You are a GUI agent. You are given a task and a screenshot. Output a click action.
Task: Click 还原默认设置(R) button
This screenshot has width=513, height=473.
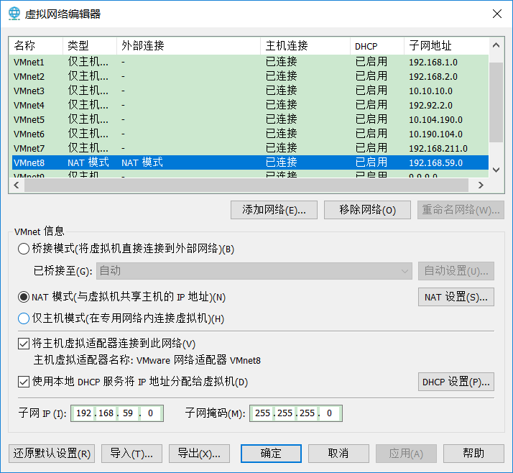click(52, 454)
